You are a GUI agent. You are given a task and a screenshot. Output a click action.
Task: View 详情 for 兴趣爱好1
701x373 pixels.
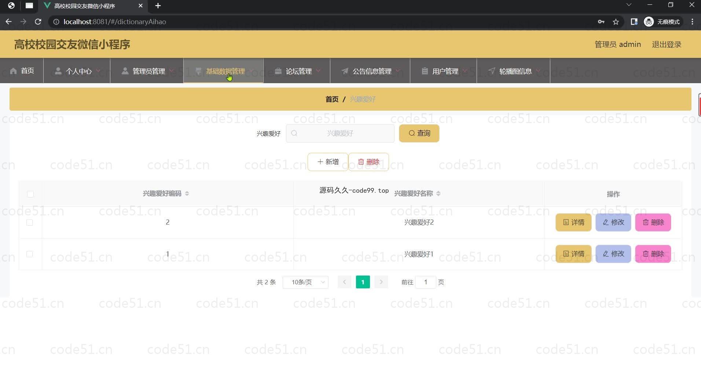pos(573,254)
